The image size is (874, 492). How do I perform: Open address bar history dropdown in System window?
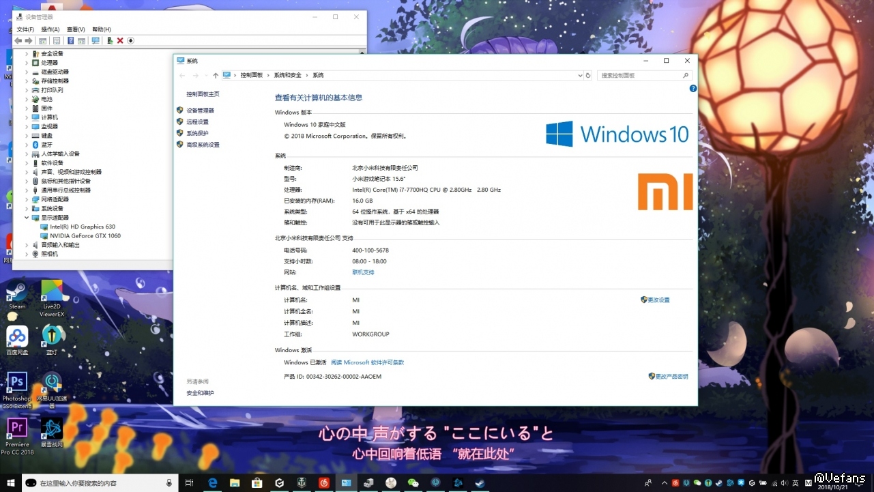click(580, 75)
